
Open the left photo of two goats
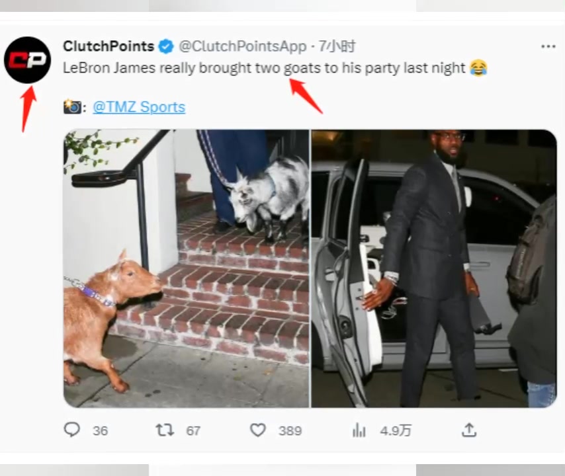click(186, 268)
